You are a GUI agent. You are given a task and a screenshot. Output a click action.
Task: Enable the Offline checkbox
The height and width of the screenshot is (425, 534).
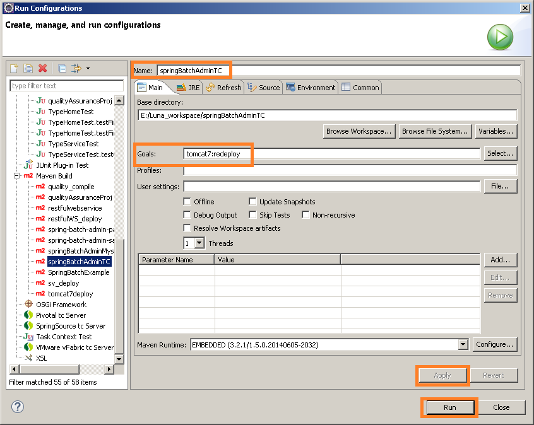187,202
